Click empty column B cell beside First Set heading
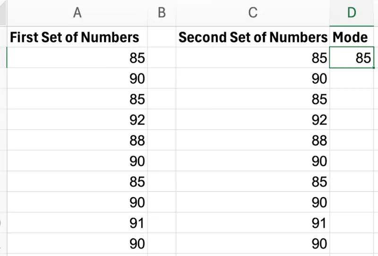The width and height of the screenshot is (378, 256). point(162,37)
